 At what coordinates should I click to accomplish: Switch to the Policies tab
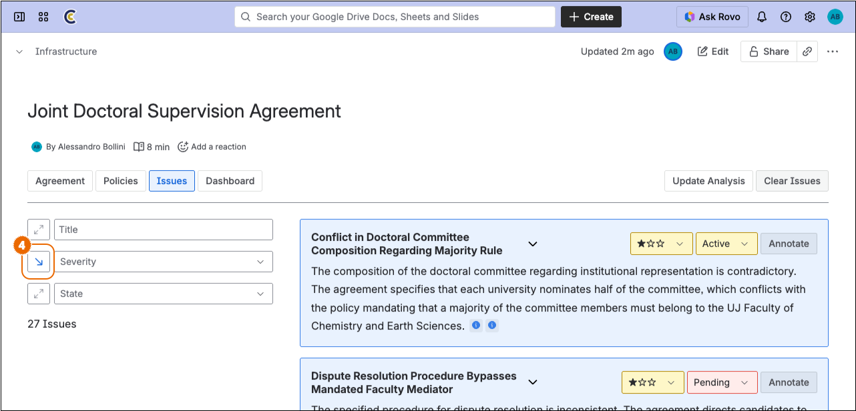(121, 181)
